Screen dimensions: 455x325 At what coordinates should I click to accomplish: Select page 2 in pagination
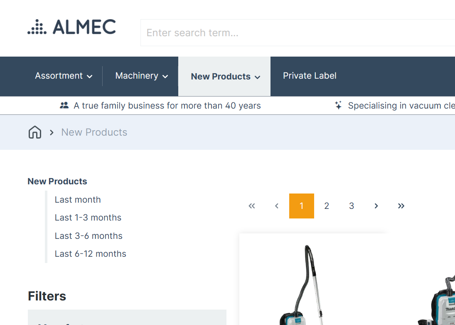(327, 206)
